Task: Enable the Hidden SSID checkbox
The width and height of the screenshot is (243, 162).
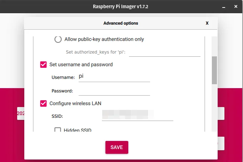Action: tap(58, 130)
